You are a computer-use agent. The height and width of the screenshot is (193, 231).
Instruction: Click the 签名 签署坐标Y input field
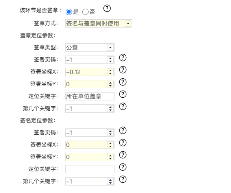(x=86, y=157)
